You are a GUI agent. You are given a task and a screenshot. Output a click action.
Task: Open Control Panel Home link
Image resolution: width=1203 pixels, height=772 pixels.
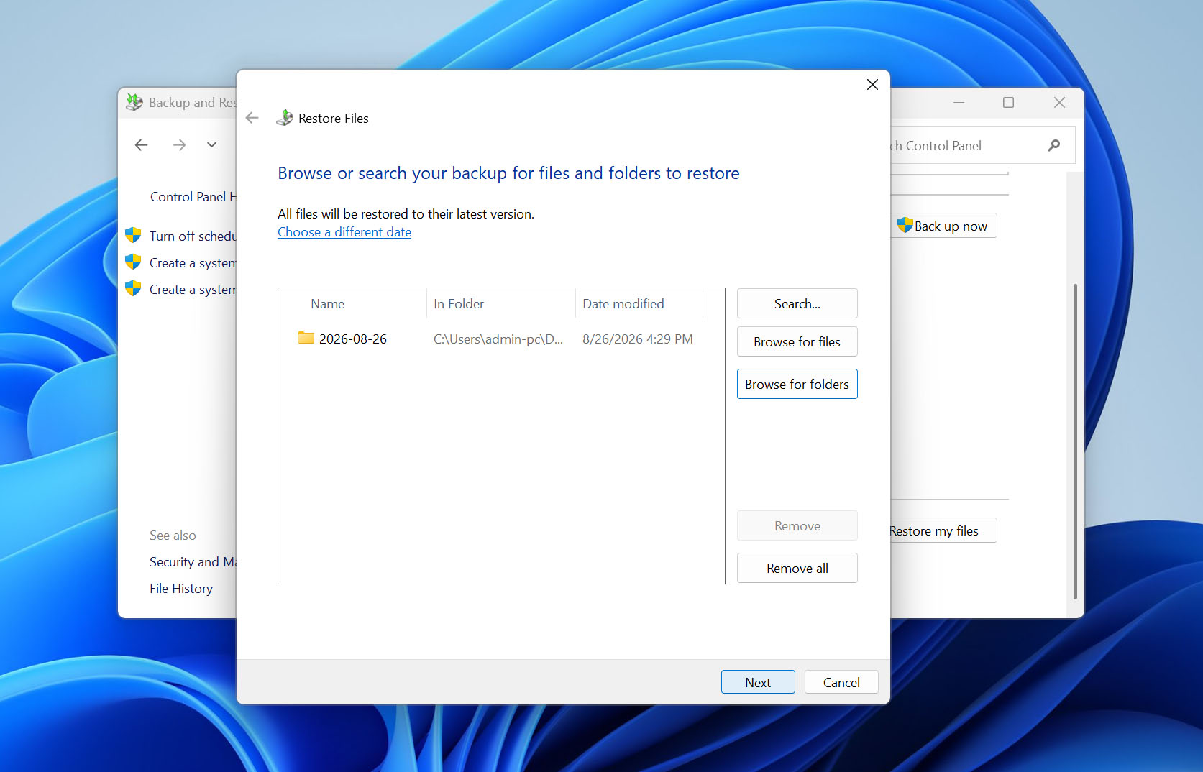(x=193, y=197)
